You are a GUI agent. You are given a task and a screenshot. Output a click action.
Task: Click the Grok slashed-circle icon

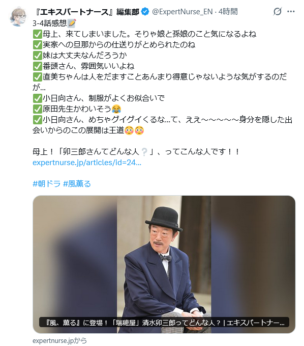coord(277,12)
